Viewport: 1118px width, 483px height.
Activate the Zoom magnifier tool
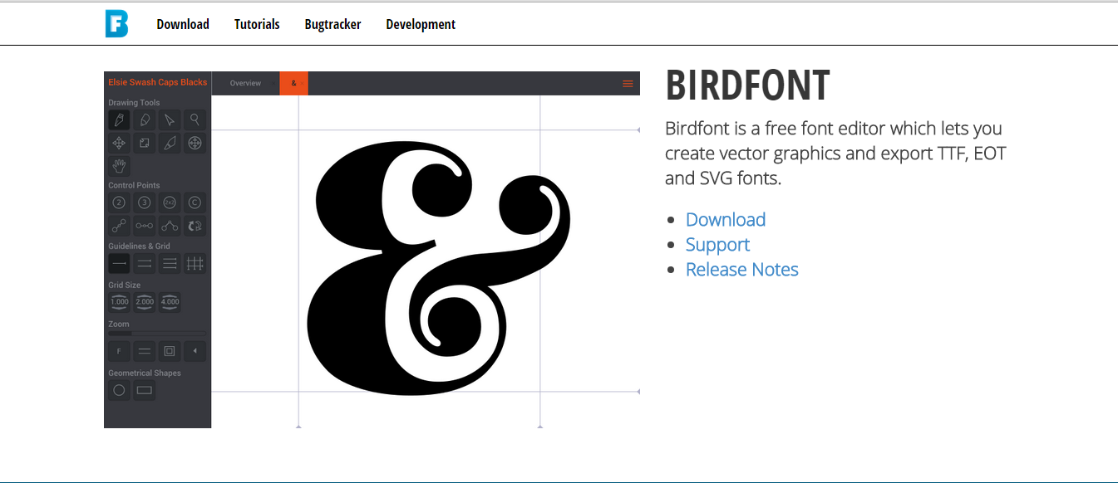tap(195, 120)
